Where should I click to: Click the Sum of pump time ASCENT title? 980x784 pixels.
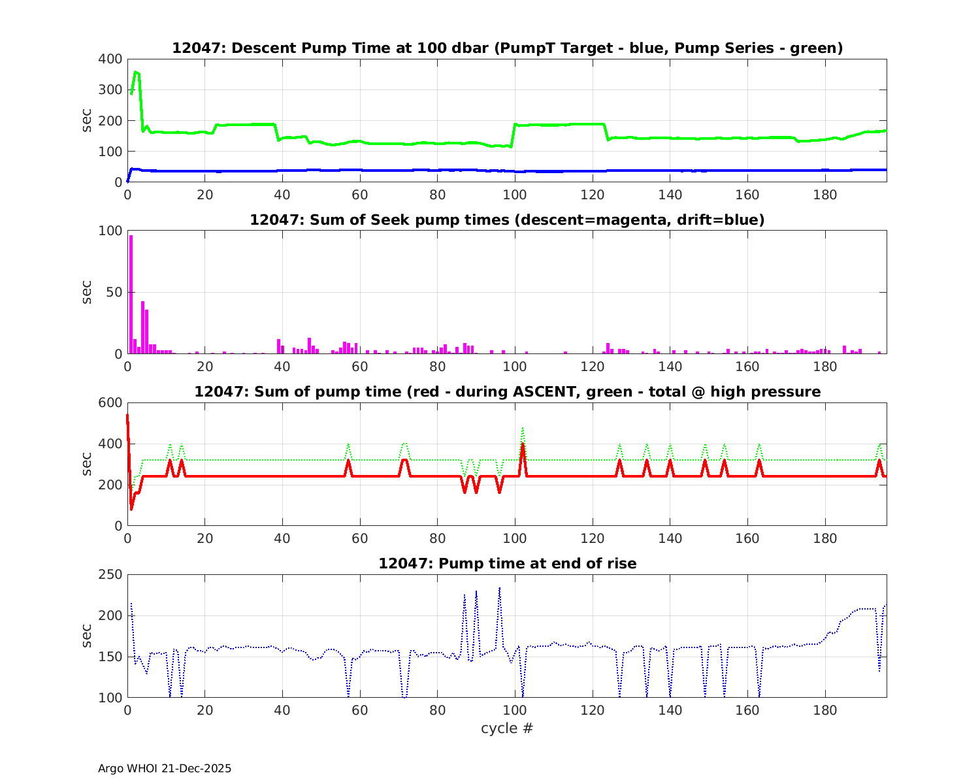[x=507, y=392]
